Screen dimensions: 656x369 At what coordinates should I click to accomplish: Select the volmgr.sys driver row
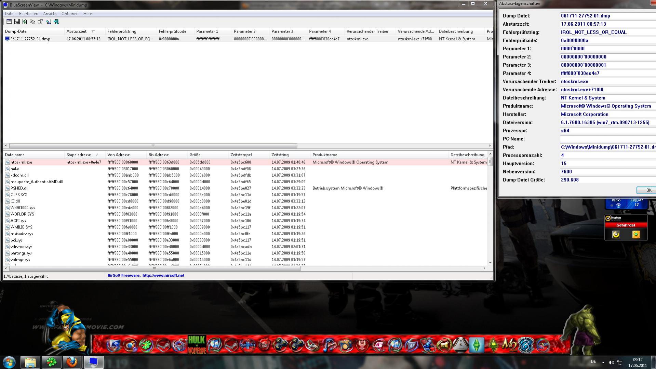245,260
